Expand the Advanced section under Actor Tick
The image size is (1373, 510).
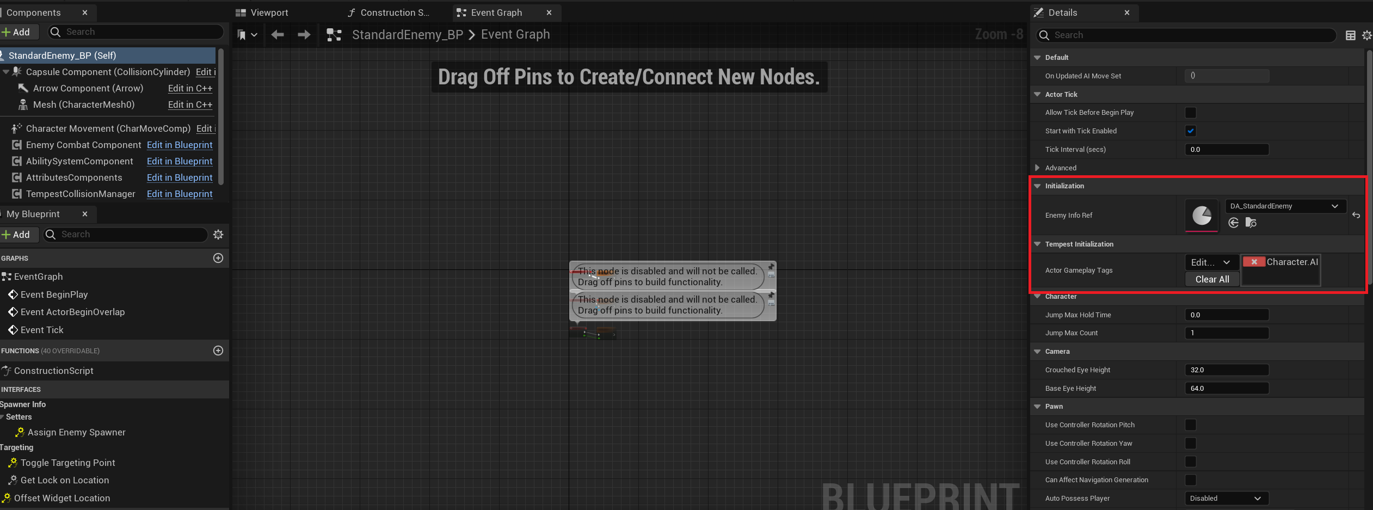click(x=1037, y=168)
